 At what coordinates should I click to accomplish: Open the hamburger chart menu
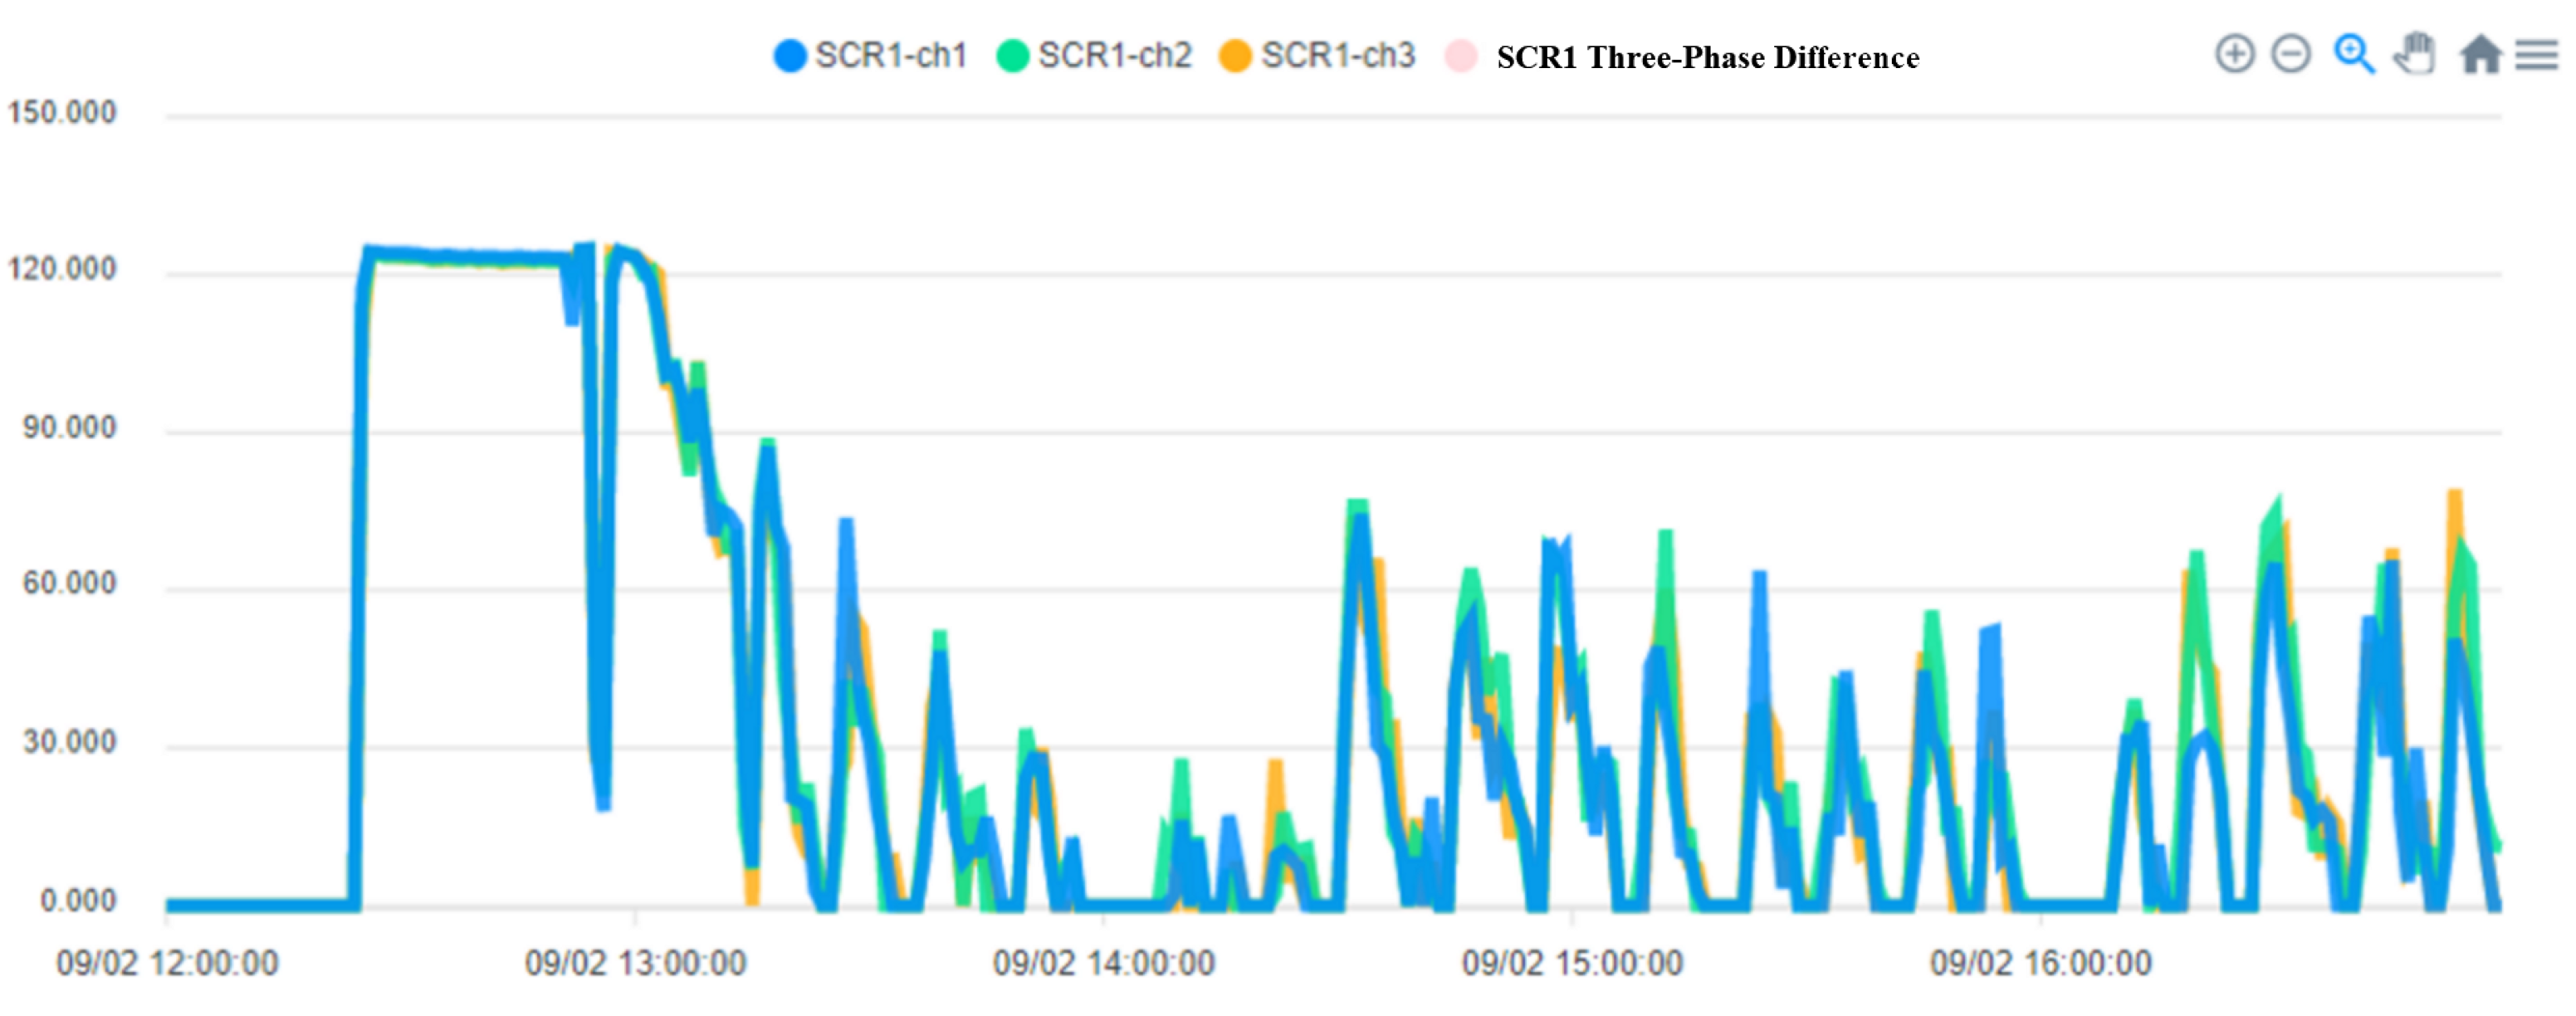[x=2536, y=54]
